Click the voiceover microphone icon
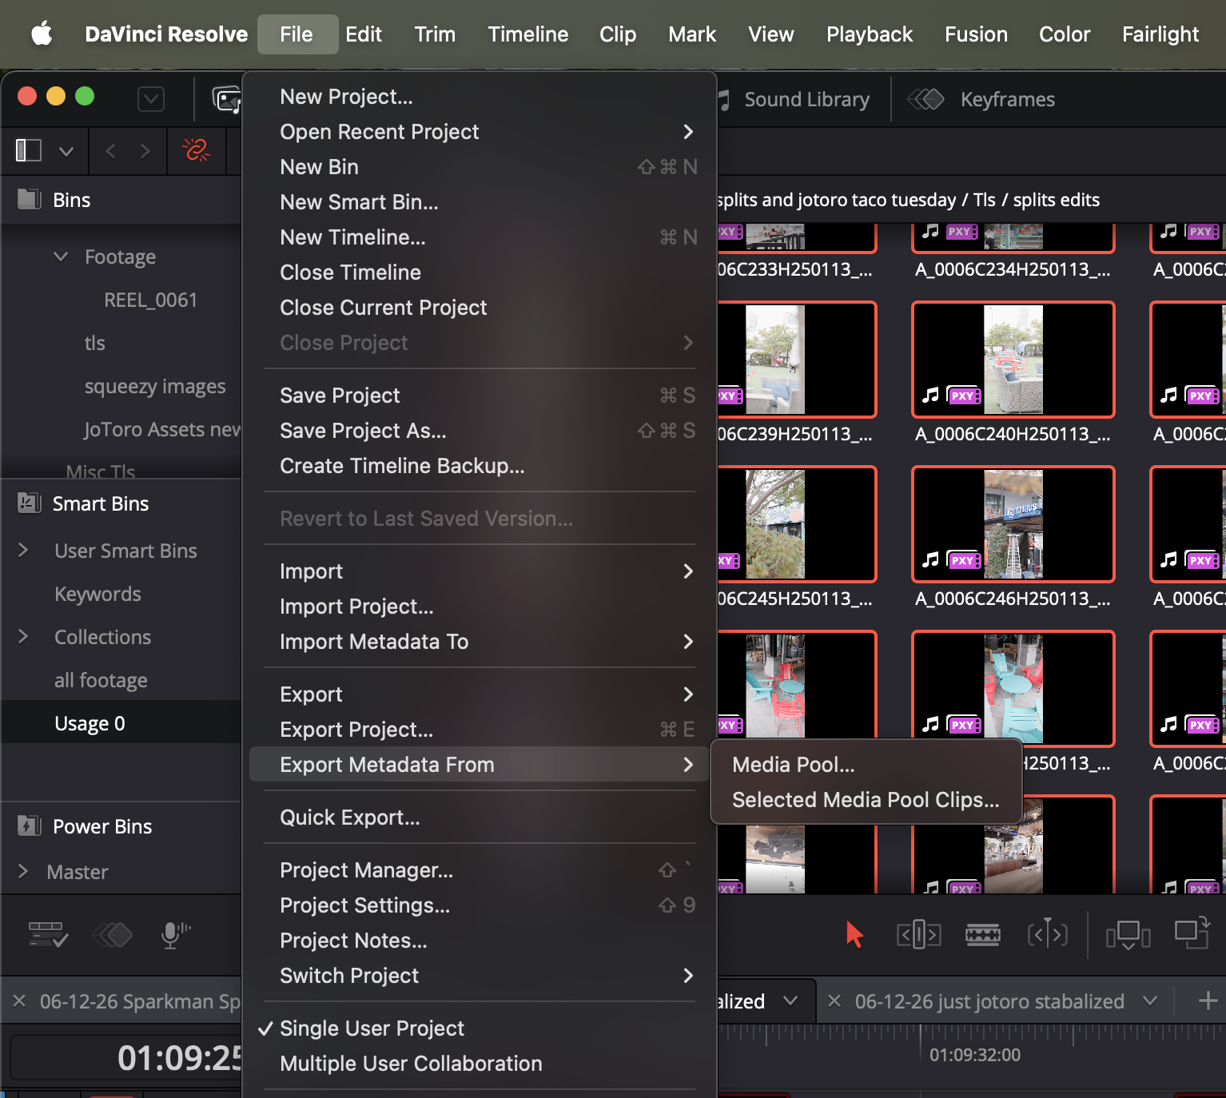 coord(176,934)
